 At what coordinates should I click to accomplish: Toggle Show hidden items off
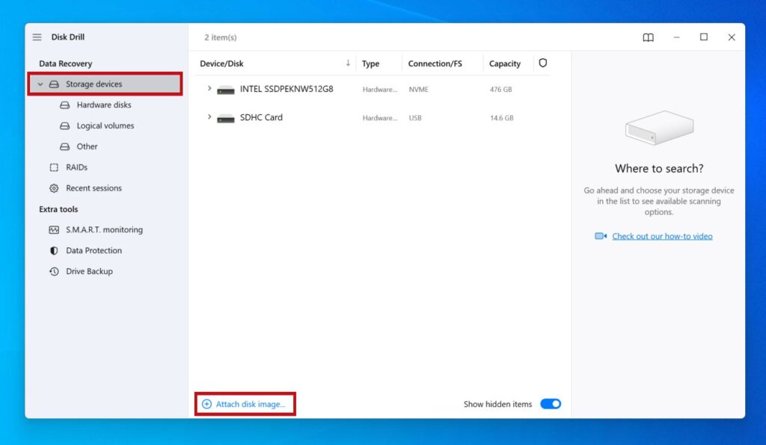tap(551, 403)
